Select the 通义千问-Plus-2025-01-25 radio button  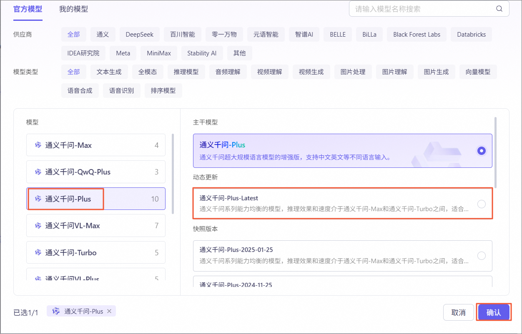pyautogui.click(x=482, y=256)
